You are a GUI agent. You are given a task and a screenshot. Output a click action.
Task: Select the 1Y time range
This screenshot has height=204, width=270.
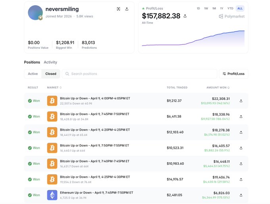[222, 8]
